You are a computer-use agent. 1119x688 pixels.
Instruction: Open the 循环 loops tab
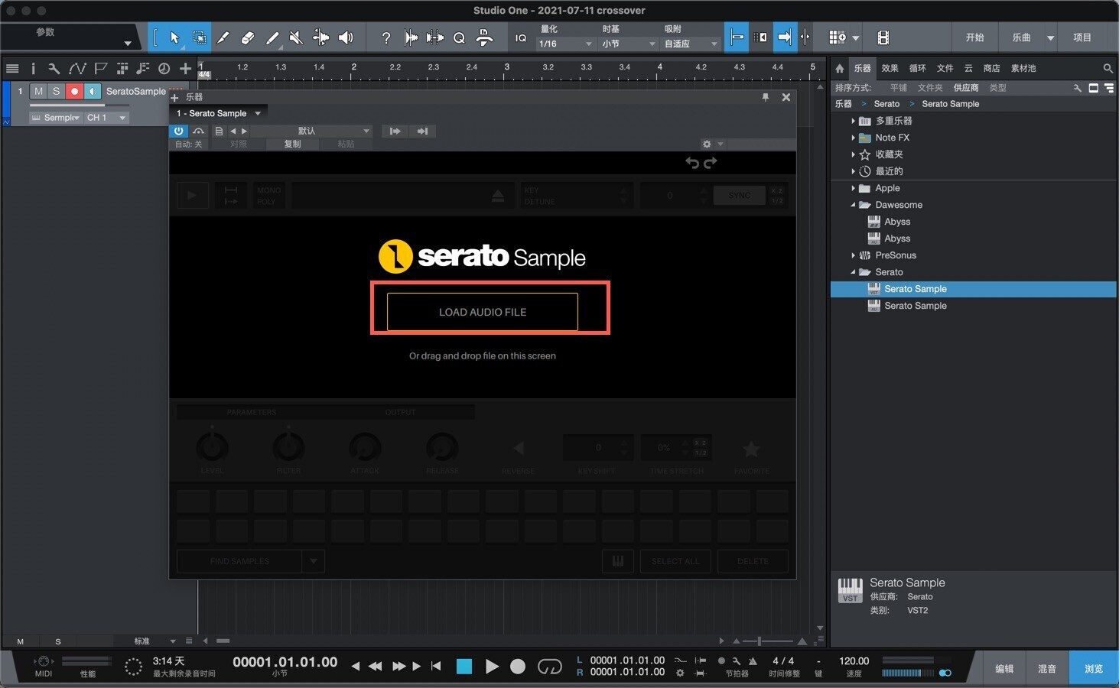coord(917,68)
